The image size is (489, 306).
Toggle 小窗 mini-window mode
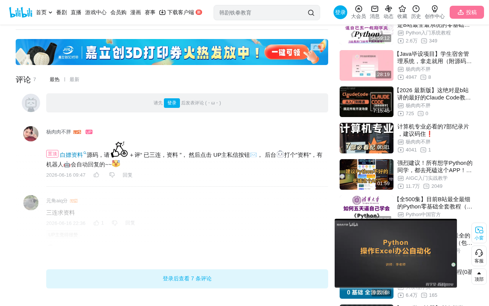pyautogui.click(x=479, y=233)
